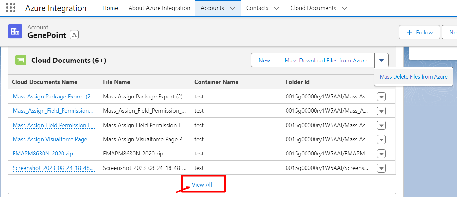The image size is (457, 197).
Task: Click the GenePoint account building icon
Action: coord(15,31)
